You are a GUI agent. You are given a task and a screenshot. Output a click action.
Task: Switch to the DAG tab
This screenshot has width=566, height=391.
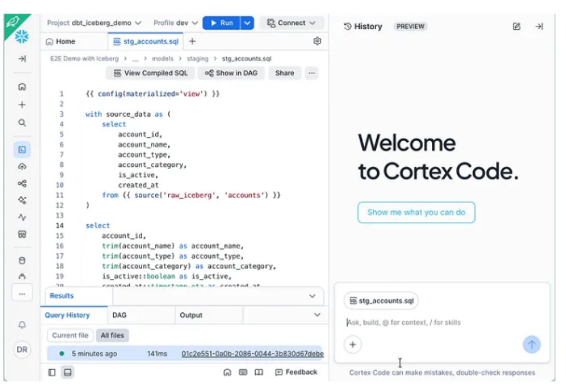point(120,315)
